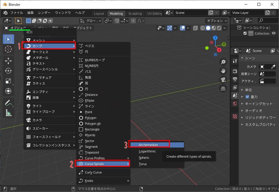Open transform orientation グロー dropdown

click(90, 21)
